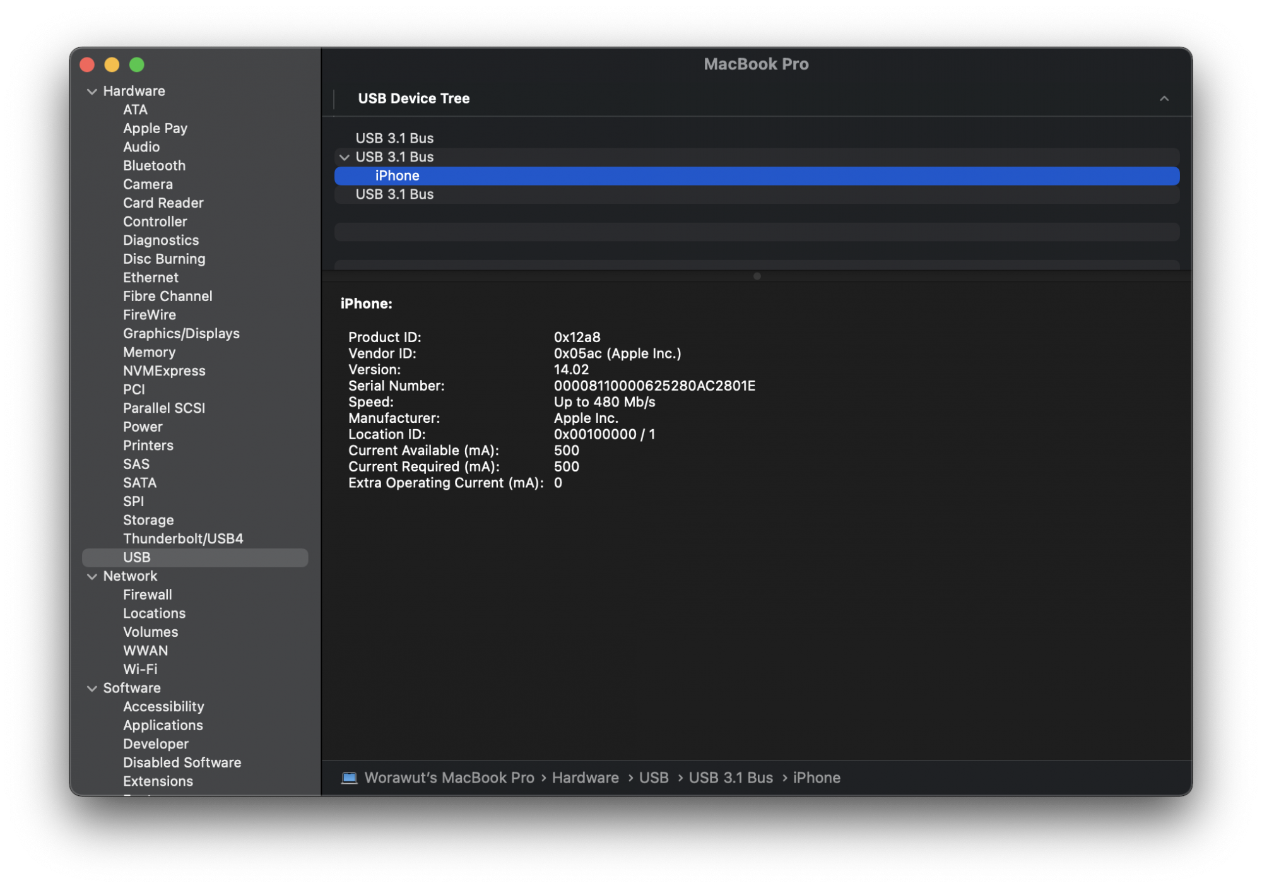Click the MacBook laptop icon in path bar

coord(350,778)
